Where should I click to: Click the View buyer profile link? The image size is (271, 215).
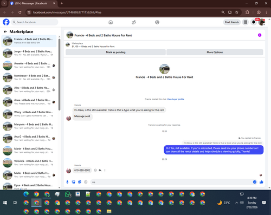176,99
